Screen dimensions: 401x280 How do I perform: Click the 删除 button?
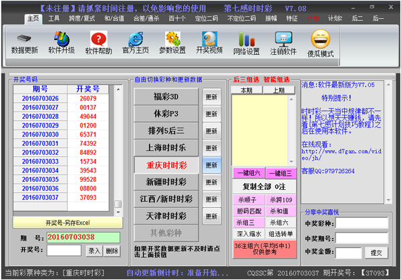click(x=112, y=251)
